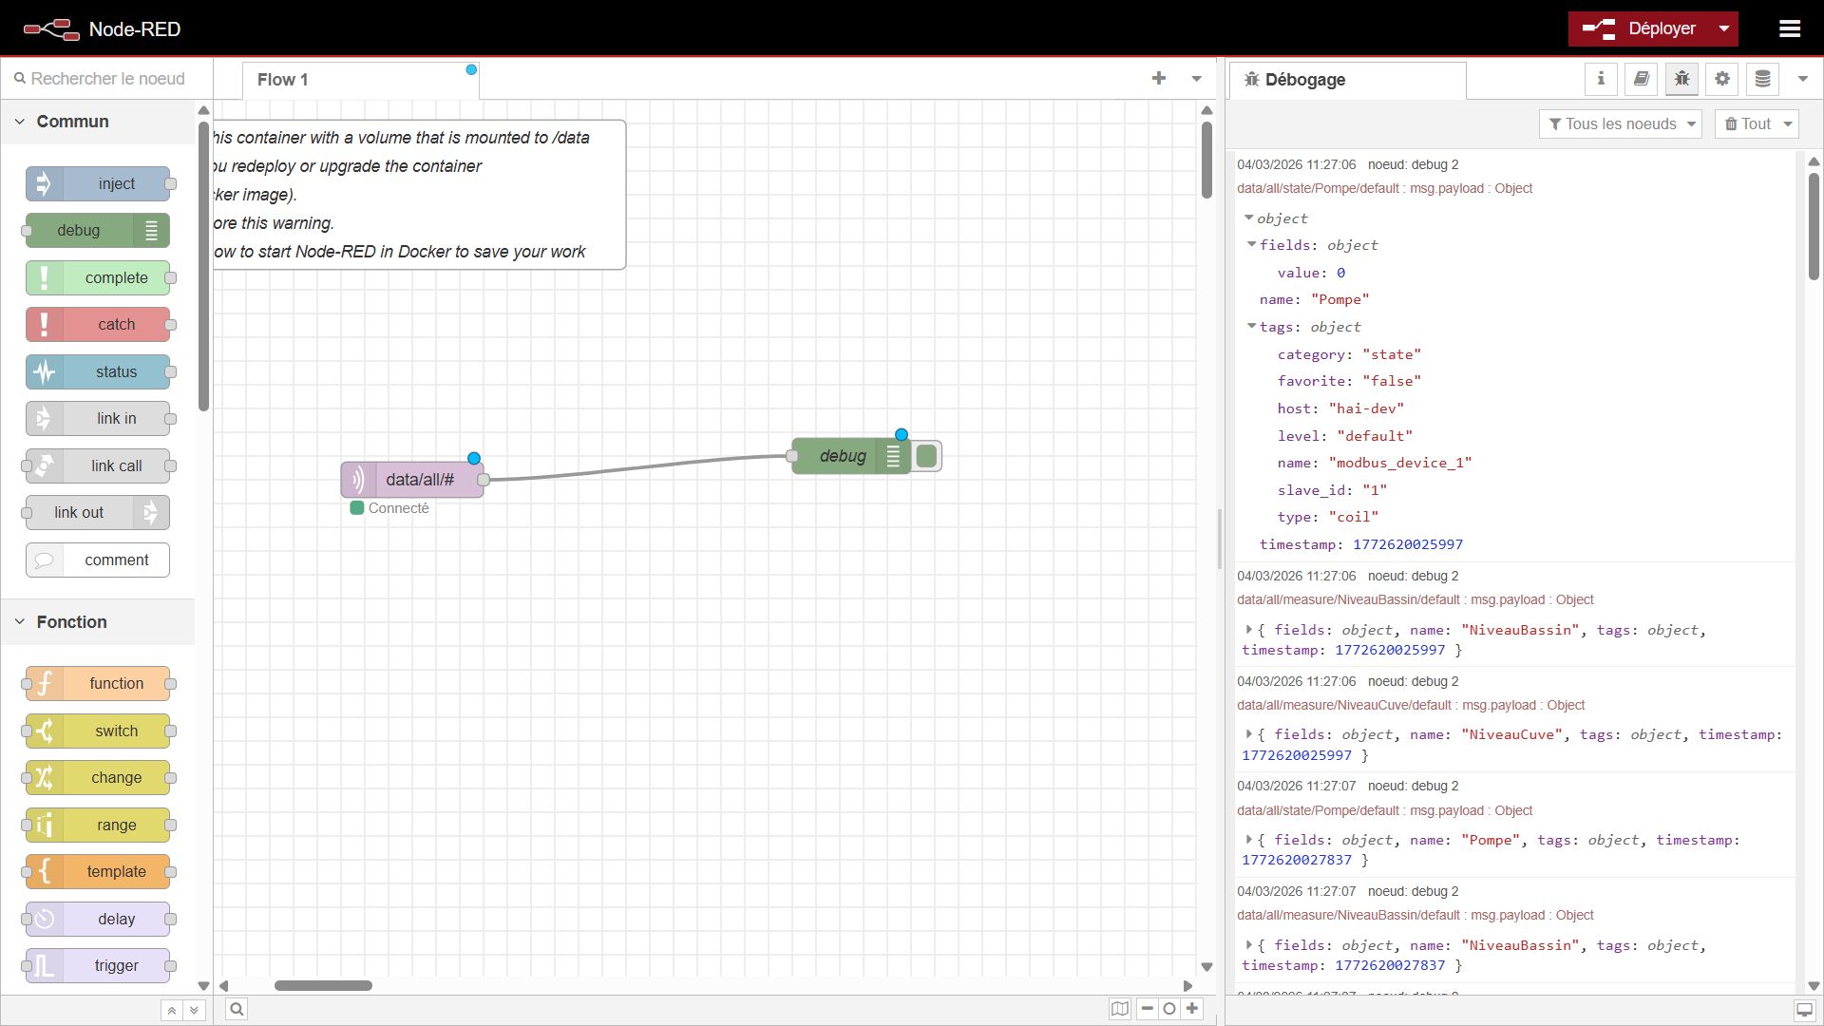The width and height of the screenshot is (1824, 1026).
Task: Open the Tous les noeuds filter dropdown
Action: [1620, 124]
